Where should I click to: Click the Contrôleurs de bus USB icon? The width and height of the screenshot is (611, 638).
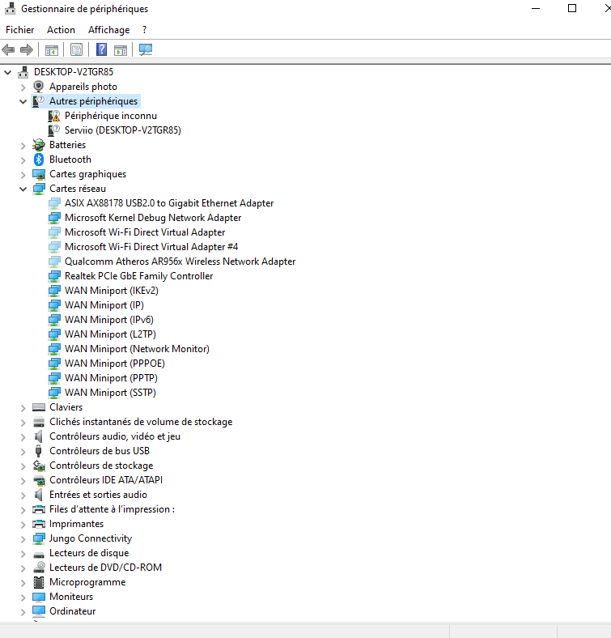tap(39, 451)
